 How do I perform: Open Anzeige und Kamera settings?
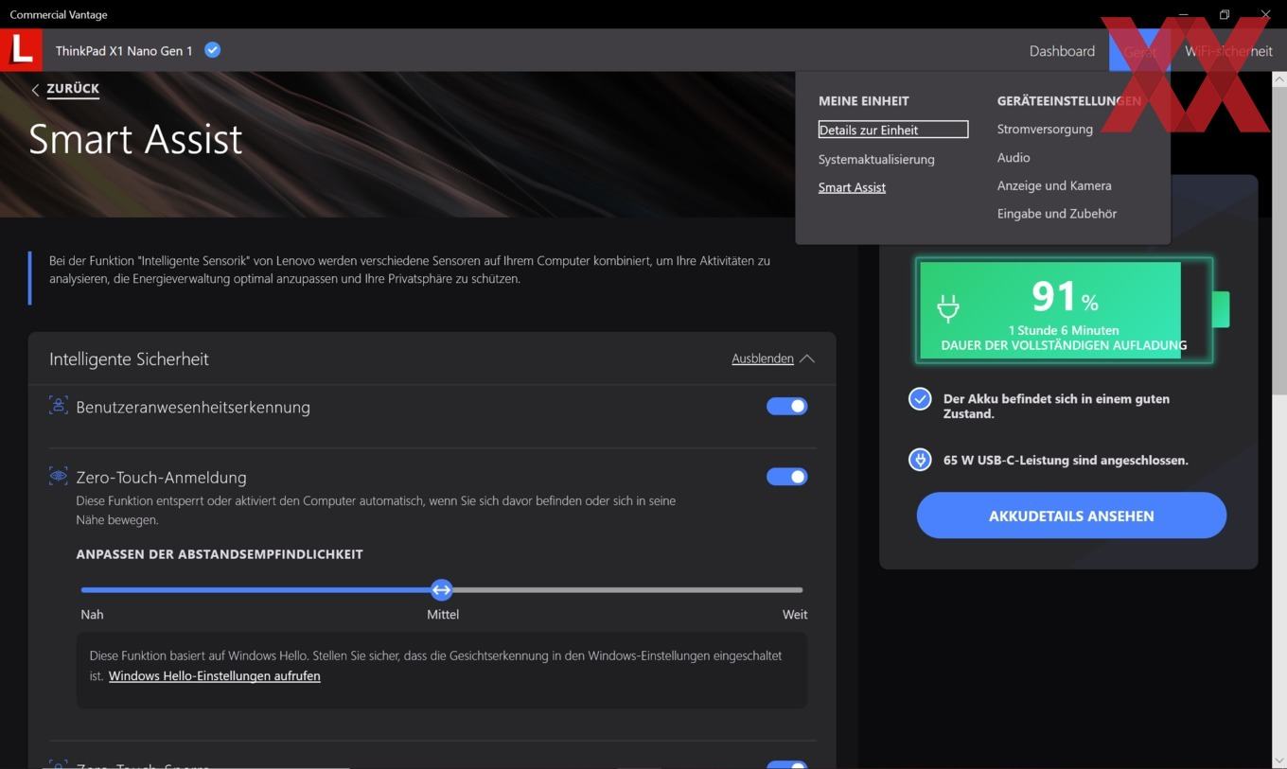[1054, 185]
